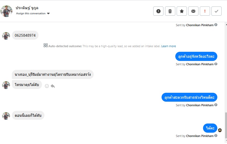Click the Learn more link
This screenshot has height=144, width=227.
pyautogui.click(x=169, y=46)
